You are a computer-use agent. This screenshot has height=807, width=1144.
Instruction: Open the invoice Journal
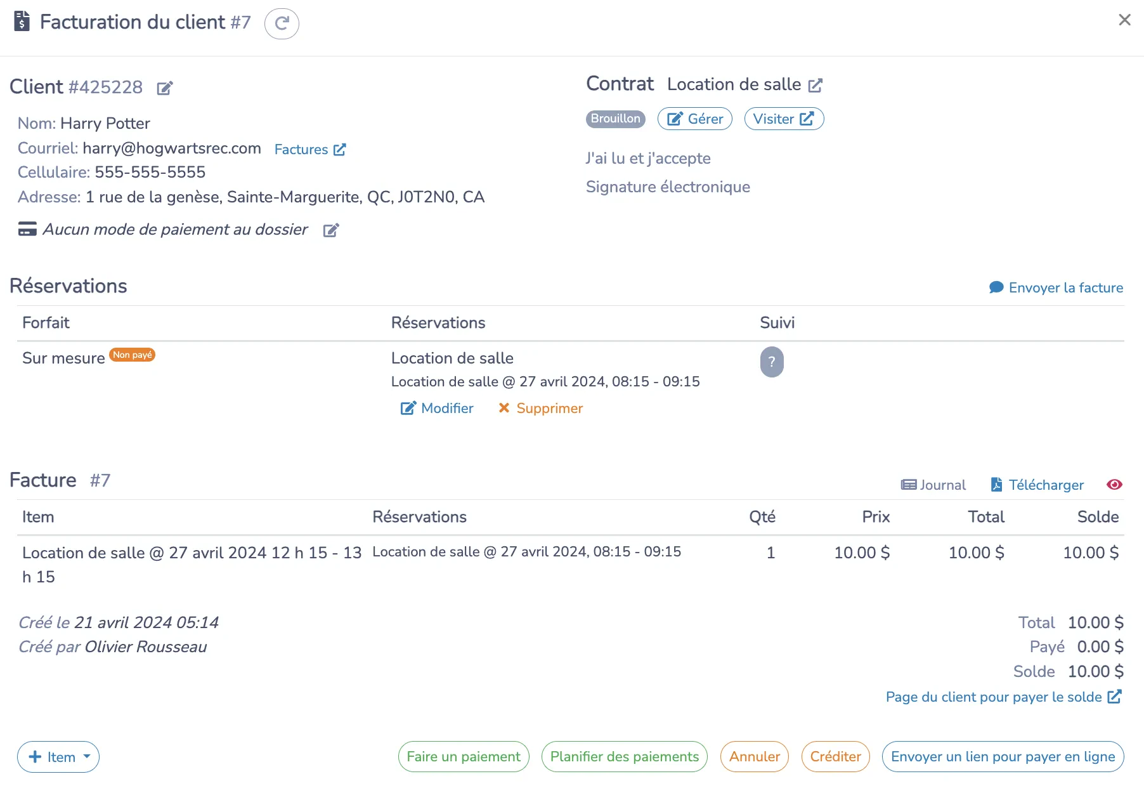coord(933,485)
